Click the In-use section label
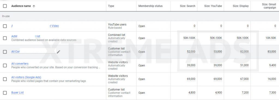279x100 pixels. pos(6,16)
